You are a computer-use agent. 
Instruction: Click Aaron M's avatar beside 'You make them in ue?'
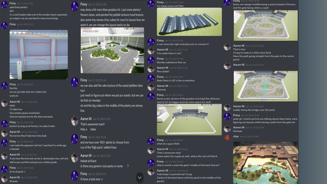point(151,51)
